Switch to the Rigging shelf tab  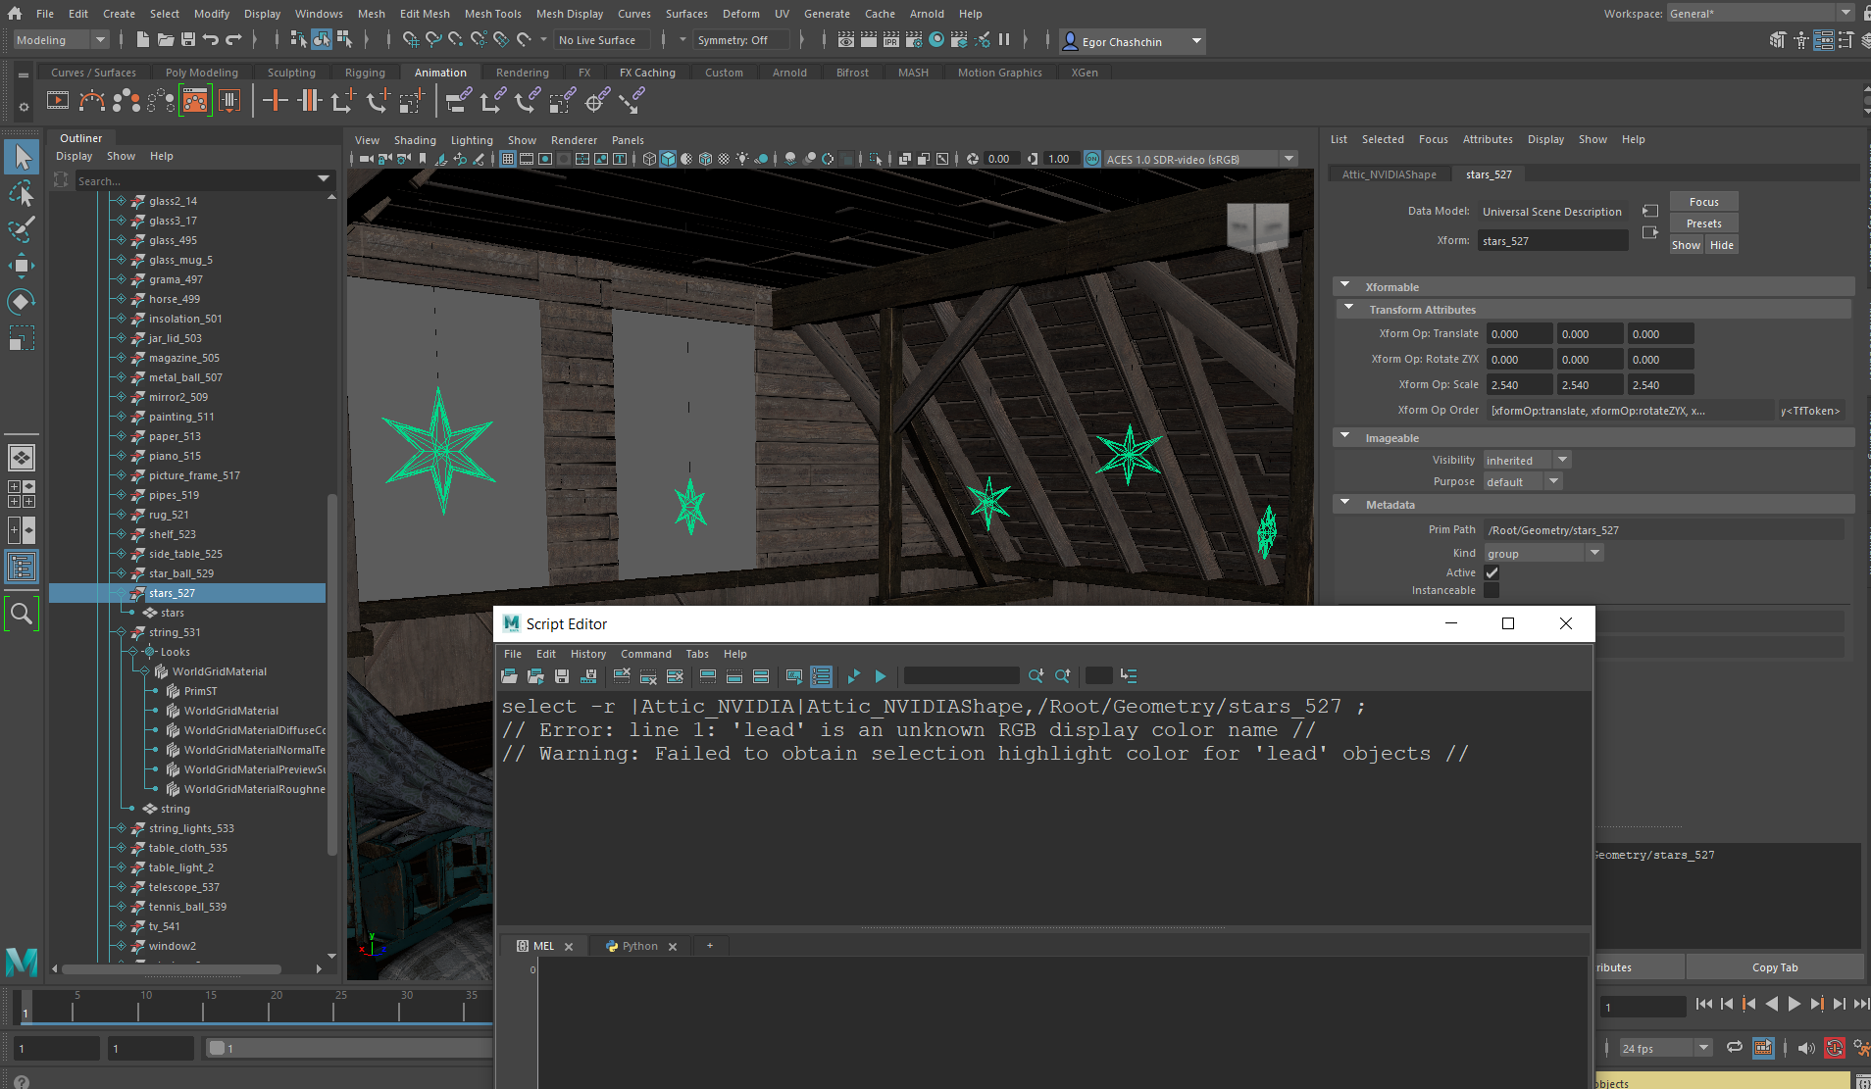365,73
